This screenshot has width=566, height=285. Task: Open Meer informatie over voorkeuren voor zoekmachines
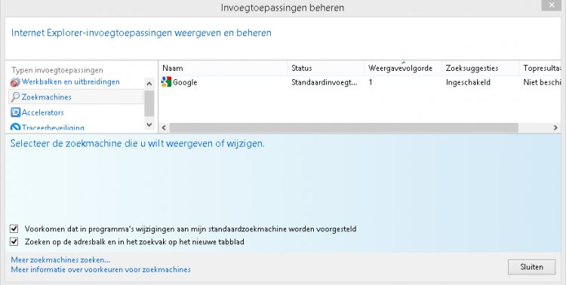tap(100, 269)
